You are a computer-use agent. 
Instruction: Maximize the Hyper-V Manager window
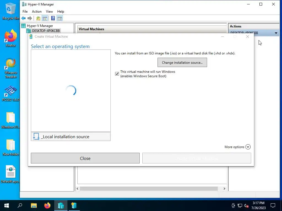(261, 4)
